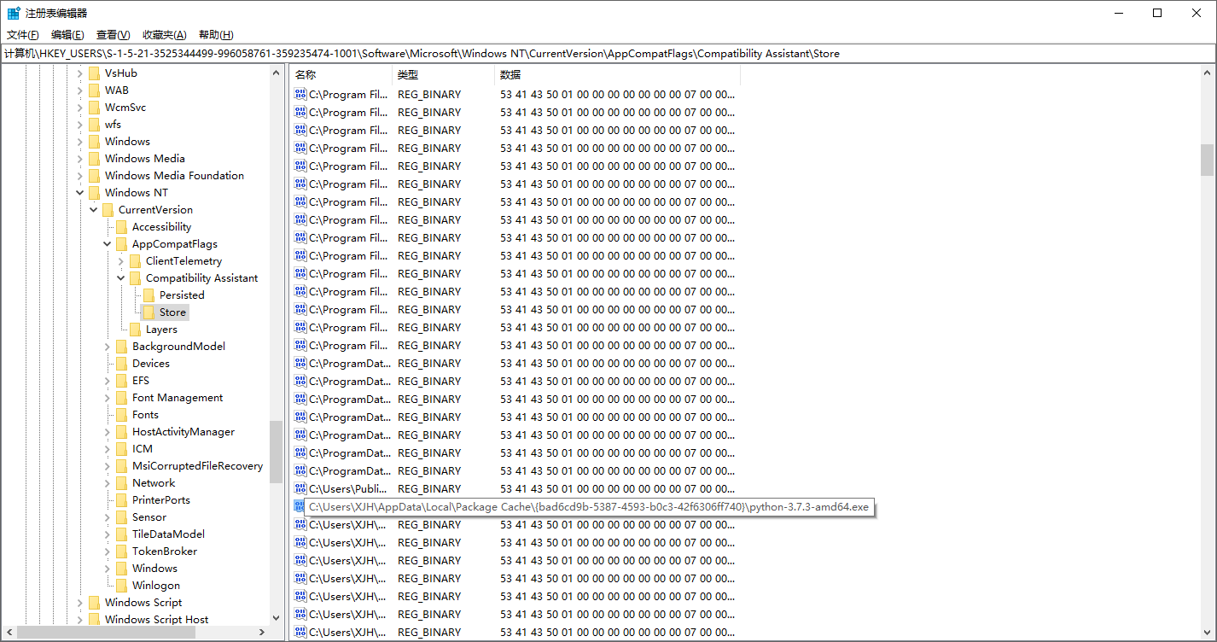
Task: Expand the Font Management tree node
Action: (x=108, y=398)
